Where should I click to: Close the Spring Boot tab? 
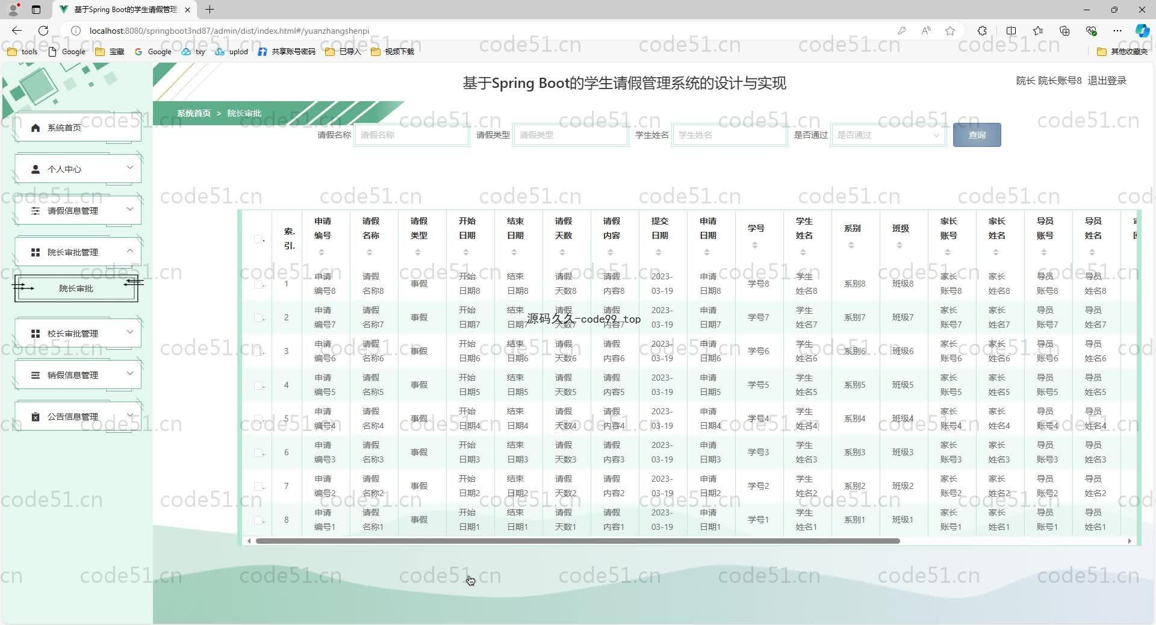click(187, 10)
